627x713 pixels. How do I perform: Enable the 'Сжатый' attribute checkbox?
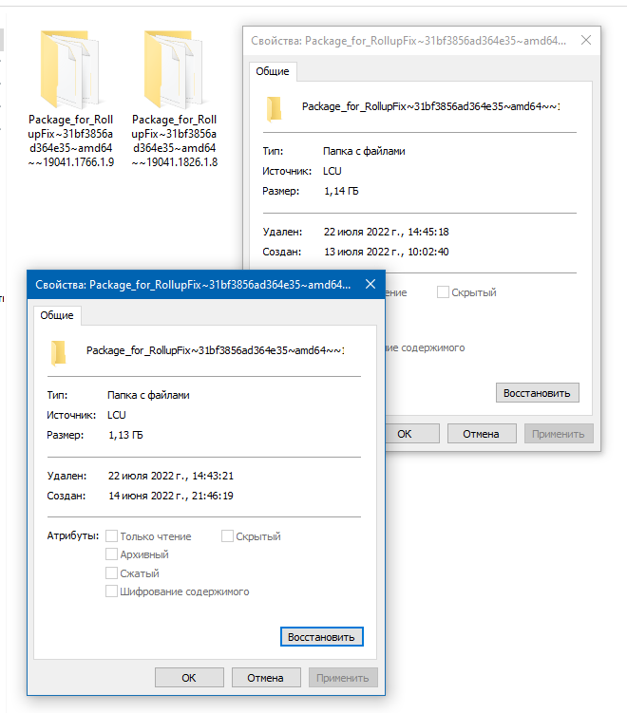111,572
